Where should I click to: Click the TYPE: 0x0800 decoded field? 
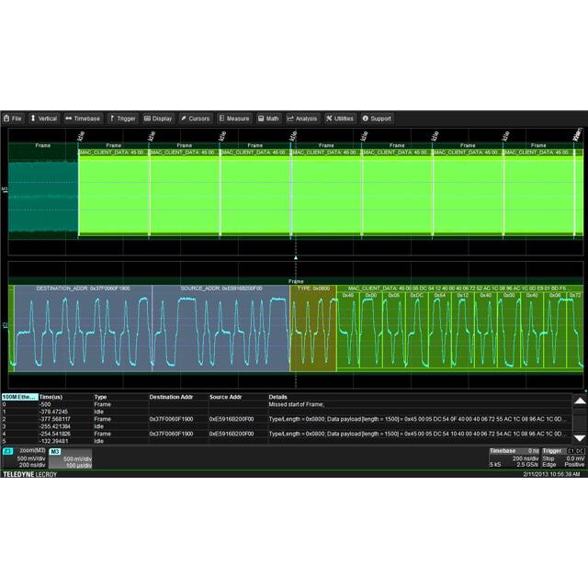[313, 288]
